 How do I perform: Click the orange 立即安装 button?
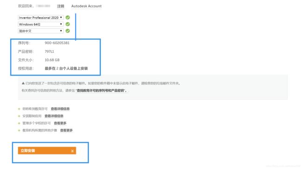[x=47, y=150]
